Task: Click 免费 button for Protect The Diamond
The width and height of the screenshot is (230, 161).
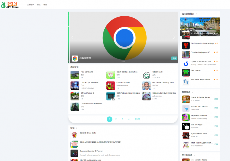Action: click(x=216, y=108)
